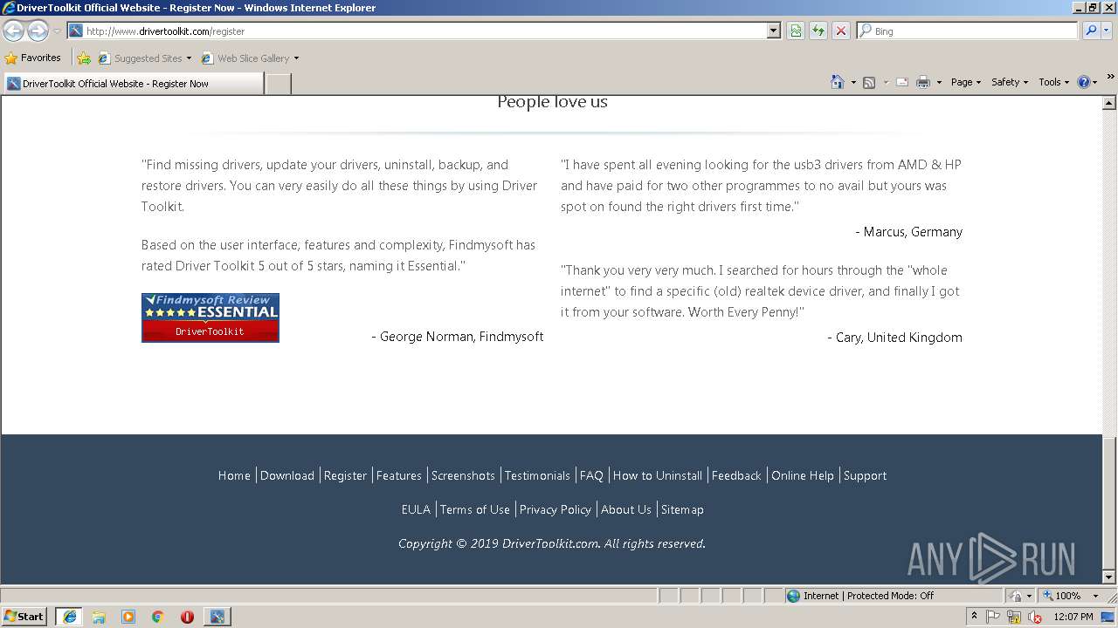This screenshot has height=628, width=1118.
Task: Click the red Opera taskbar icon
Action: (x=187, y=617)
